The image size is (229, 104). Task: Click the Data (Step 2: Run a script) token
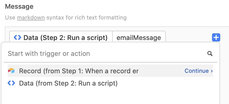(x=61, y=38)
